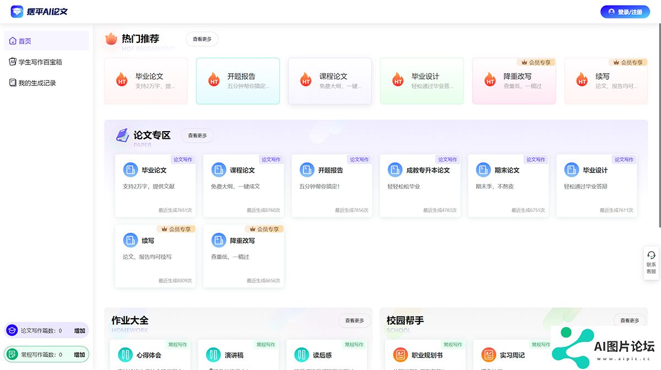This screenshot has width=661, height=370.
Task: Click 增加 for 常规写作篇数
Action: coord(79,355)
